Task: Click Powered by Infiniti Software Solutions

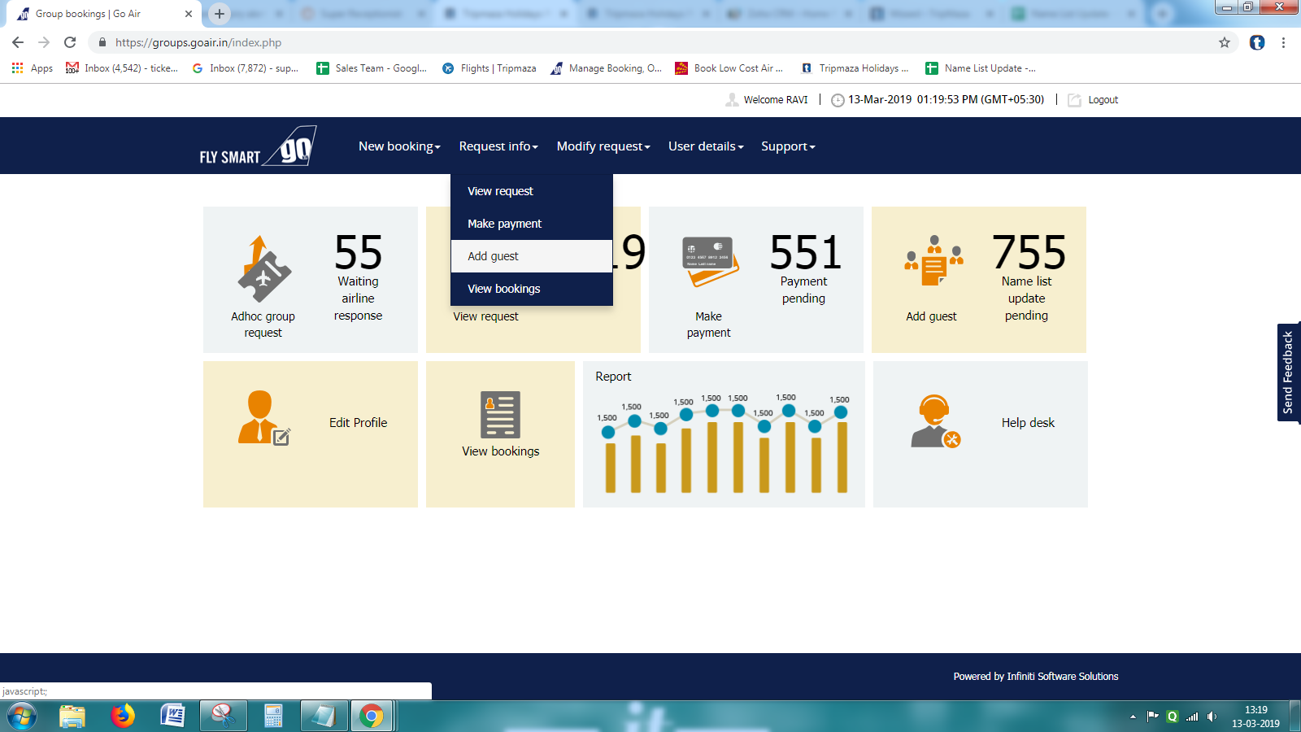Action: (x=1036, y=677)
